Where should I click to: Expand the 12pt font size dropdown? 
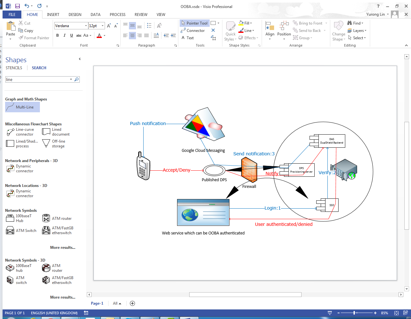click(x=102, y=26)
